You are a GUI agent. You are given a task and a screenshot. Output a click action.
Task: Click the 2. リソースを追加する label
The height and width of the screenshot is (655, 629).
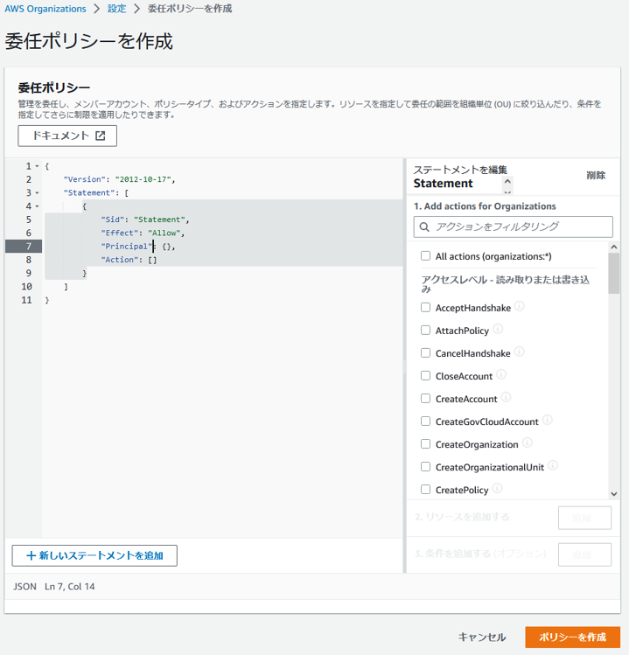462,517
